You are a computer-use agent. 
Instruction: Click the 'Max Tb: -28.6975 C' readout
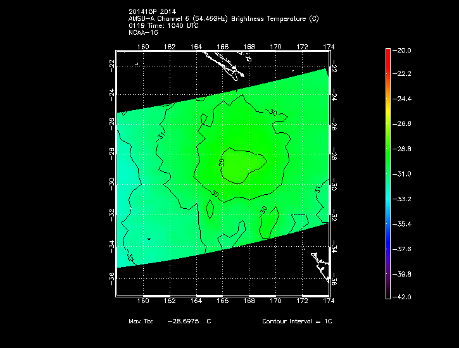click(170, 321)
